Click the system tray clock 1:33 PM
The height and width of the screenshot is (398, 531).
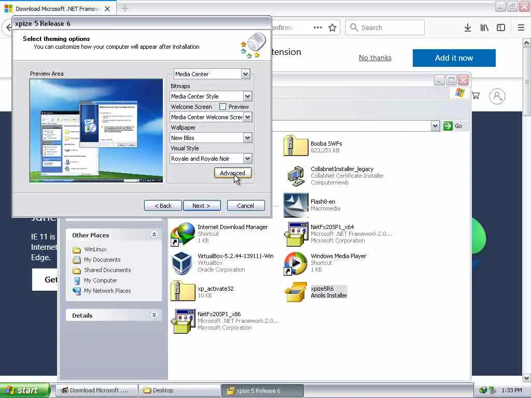tap(512, 390)
